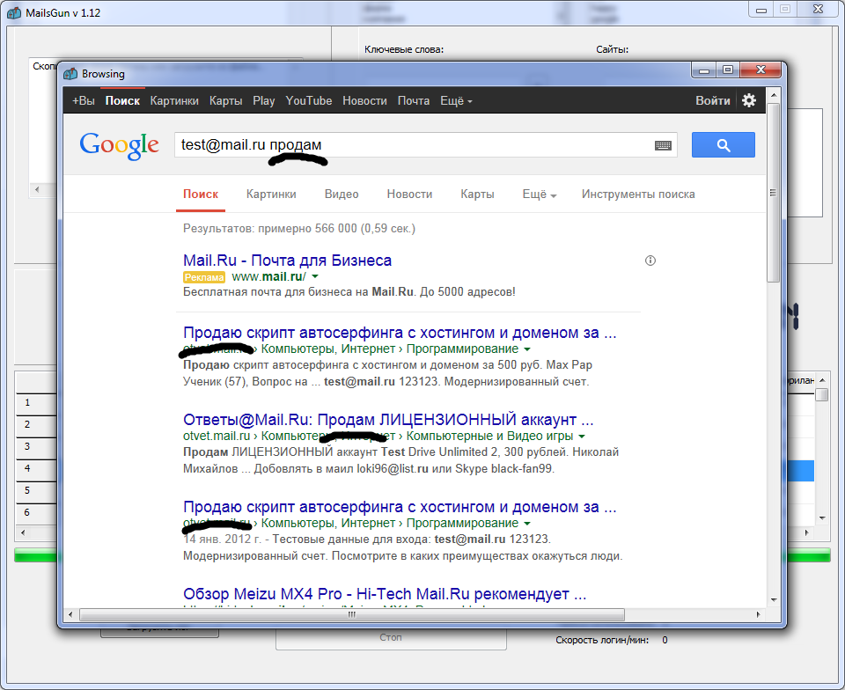Click MailsGun table scroll-left arrow
This screenshot has height=690, width=845.
click(23, 532)
